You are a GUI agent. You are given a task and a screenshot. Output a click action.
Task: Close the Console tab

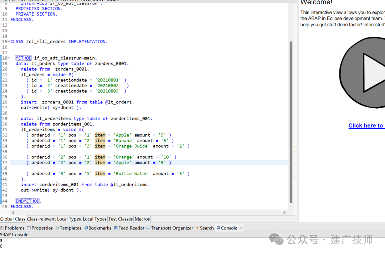[x=241, y=228]
